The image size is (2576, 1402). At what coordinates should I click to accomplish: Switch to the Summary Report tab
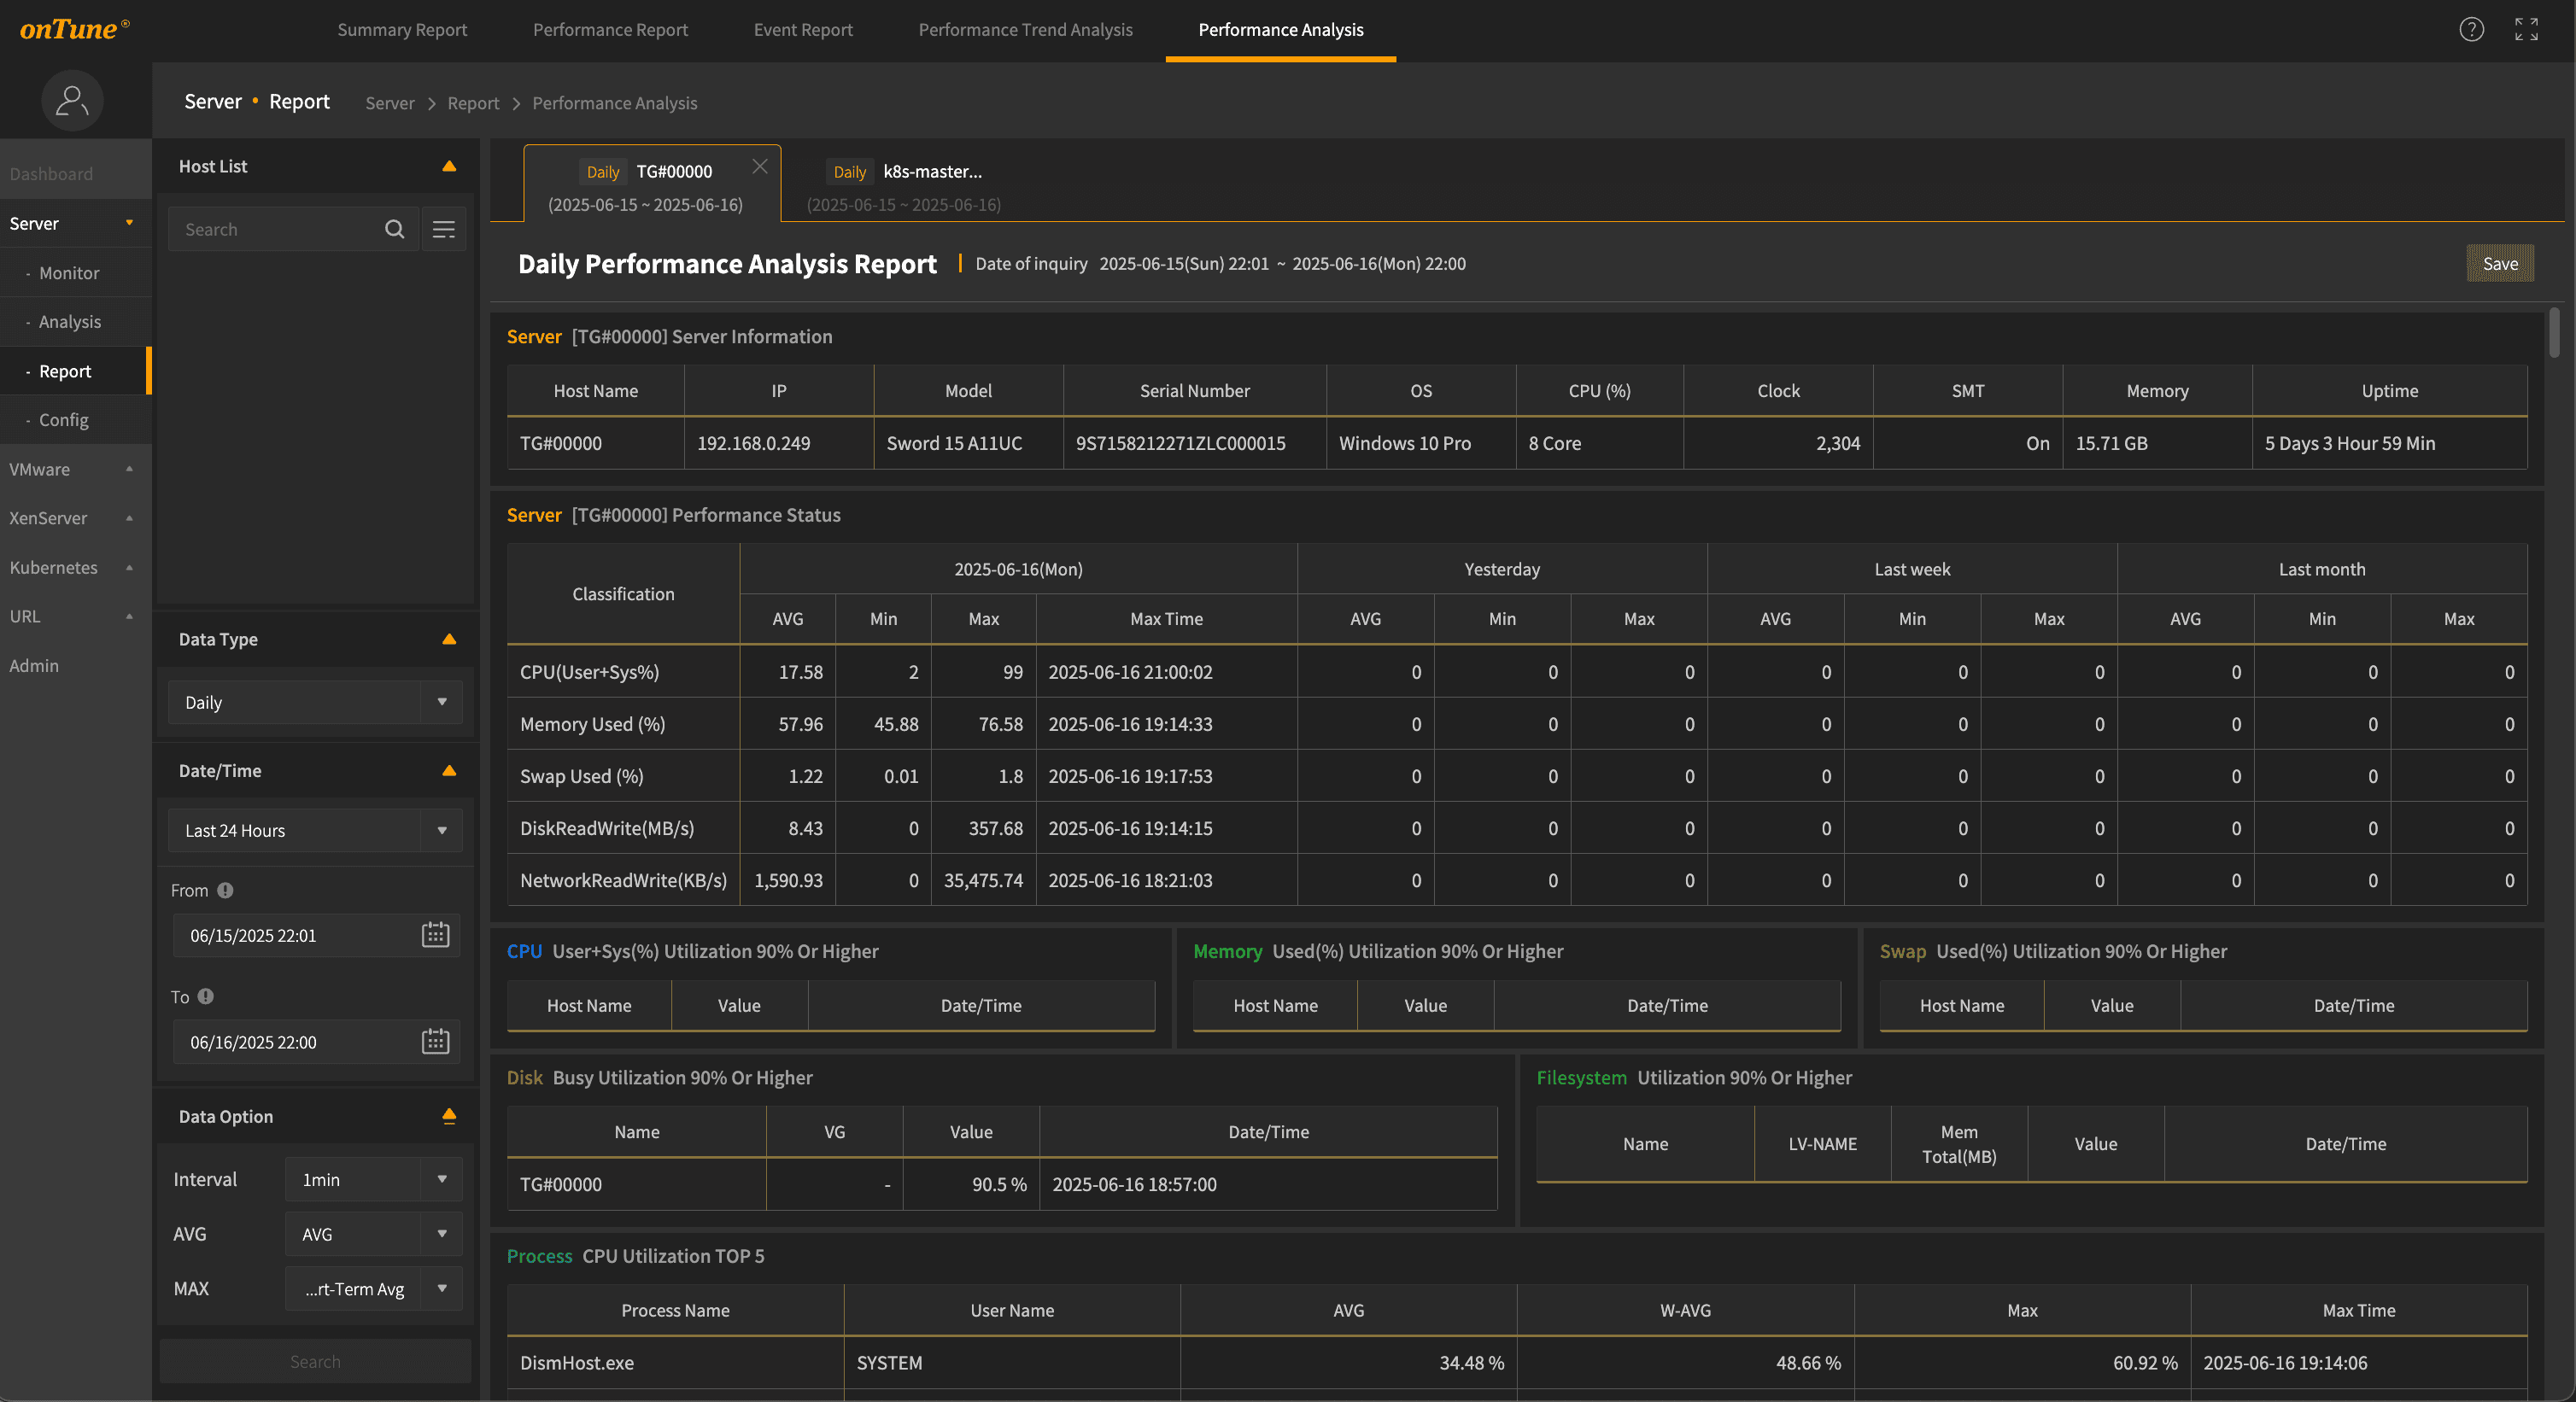point(402,30)
